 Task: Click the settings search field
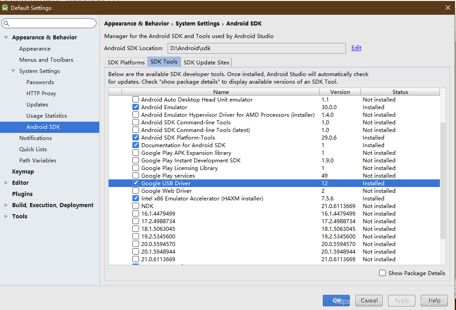click(x=49, y=23)
